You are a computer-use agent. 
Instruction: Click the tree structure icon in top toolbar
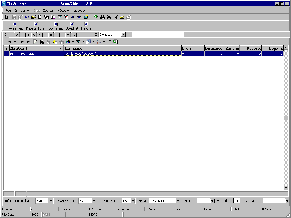(7, 17)
